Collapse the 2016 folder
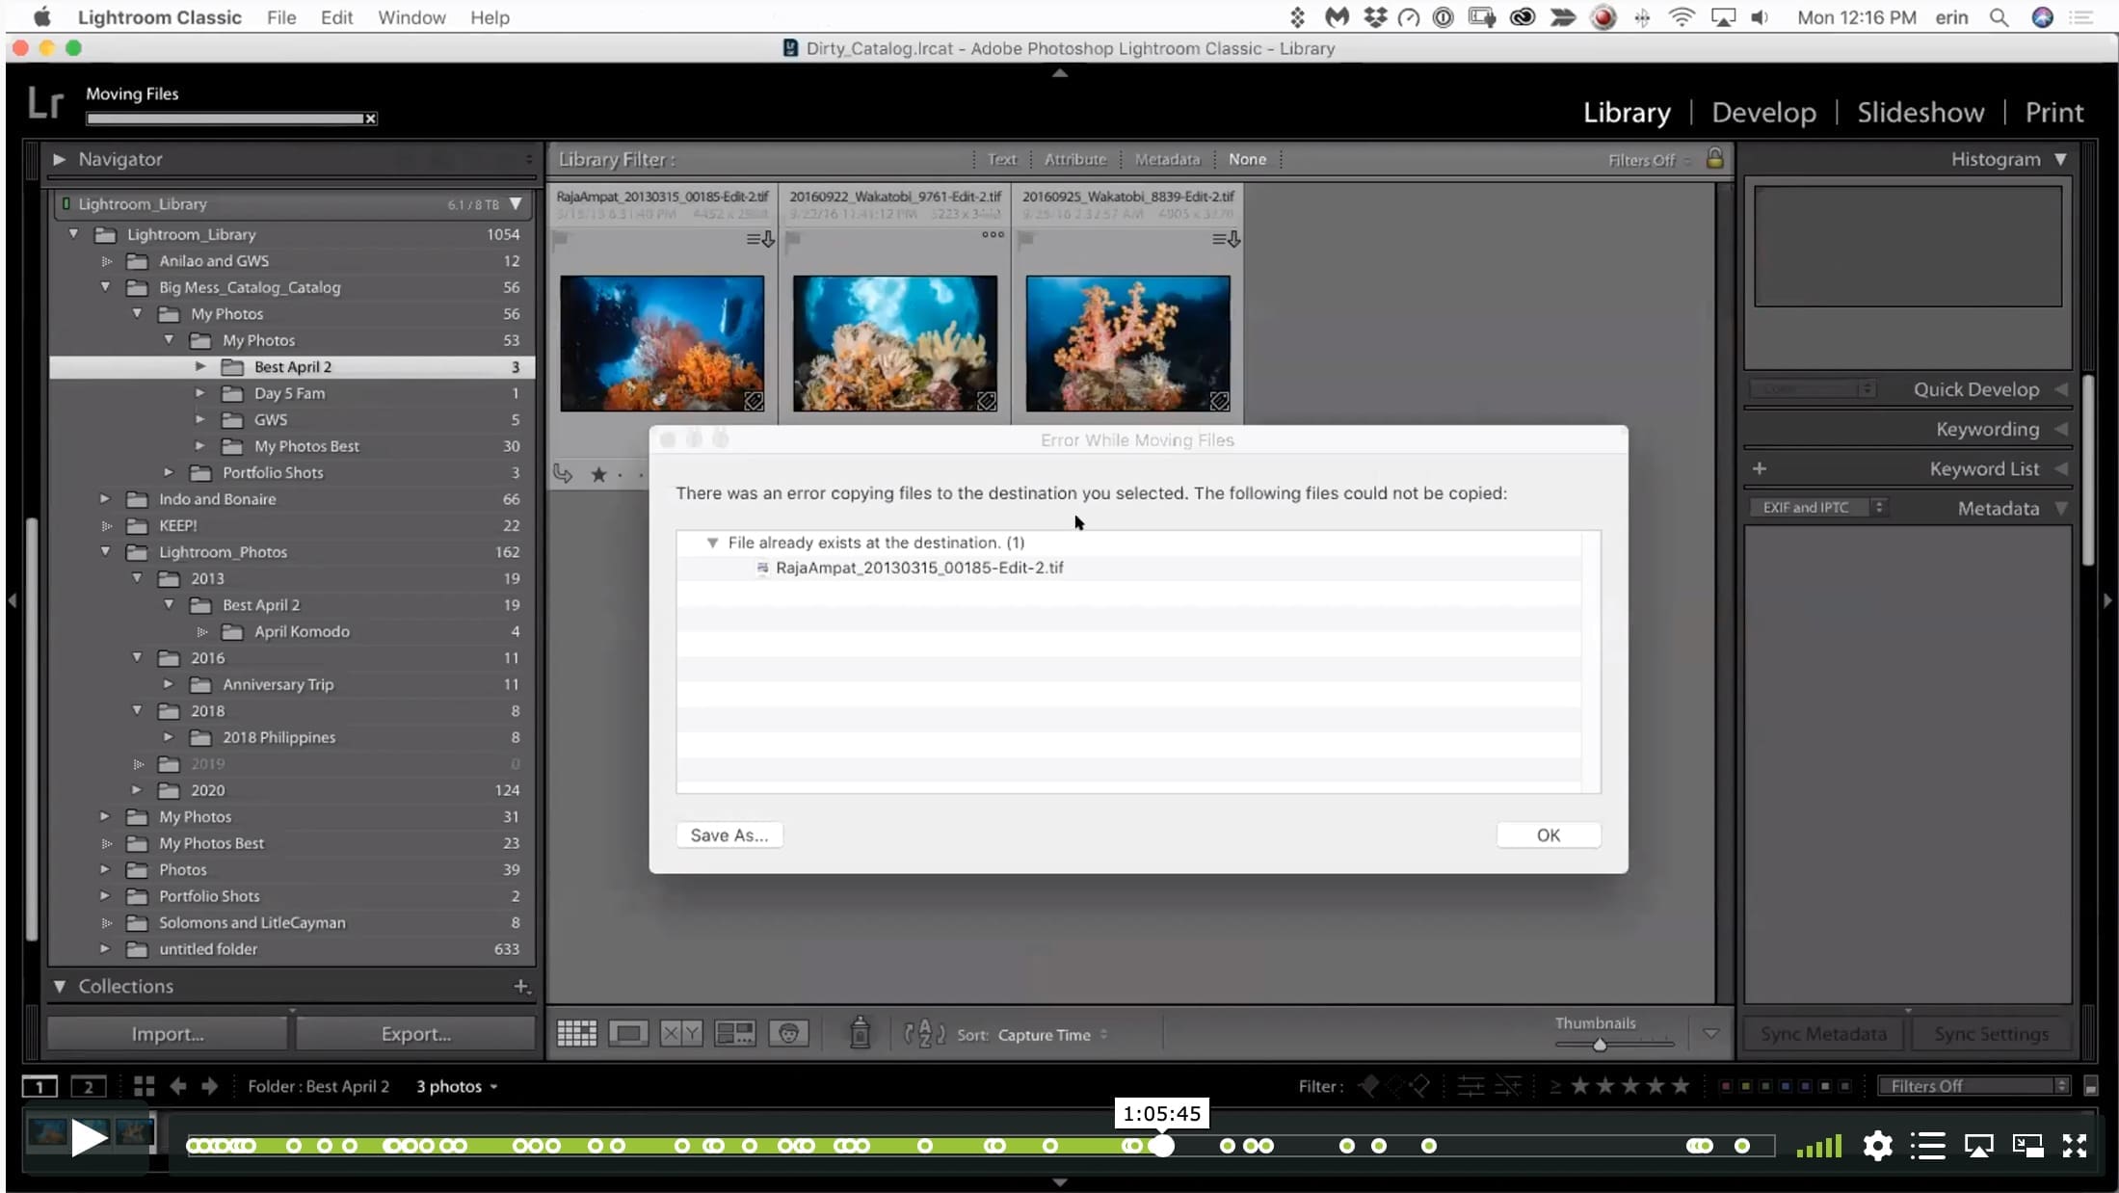 point(137,657)
